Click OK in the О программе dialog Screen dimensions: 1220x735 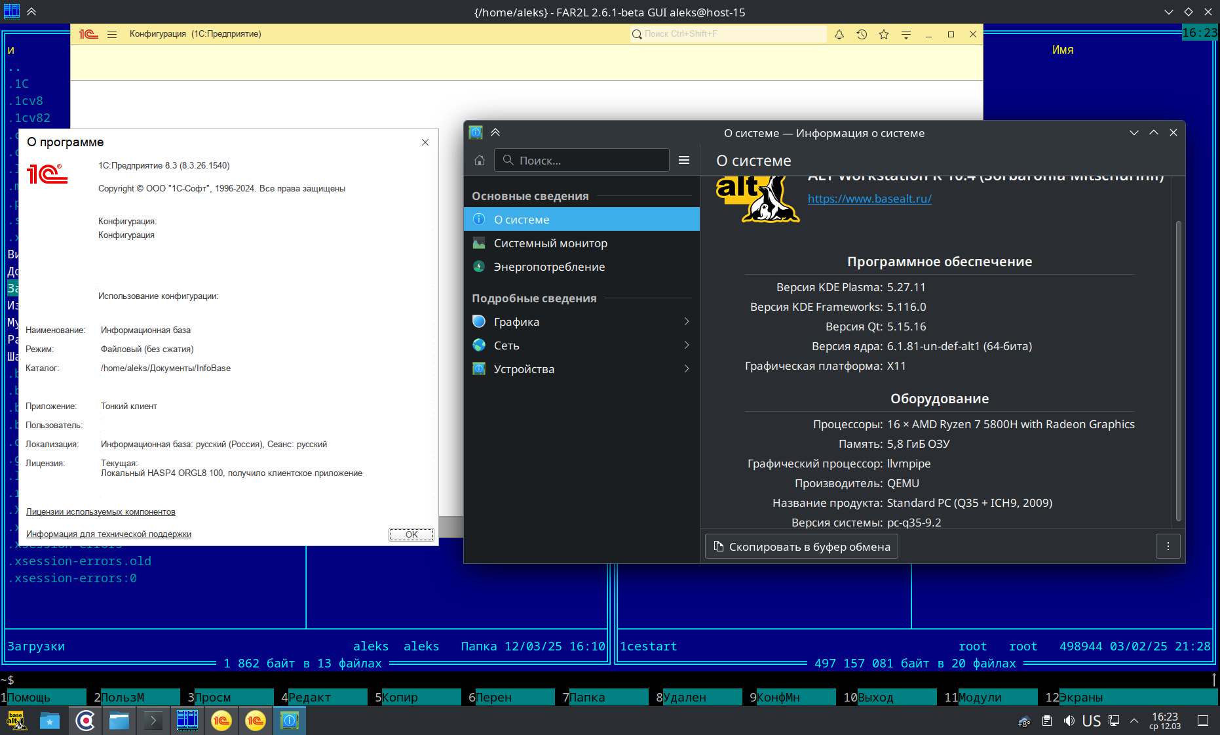[x=411, y=534]
